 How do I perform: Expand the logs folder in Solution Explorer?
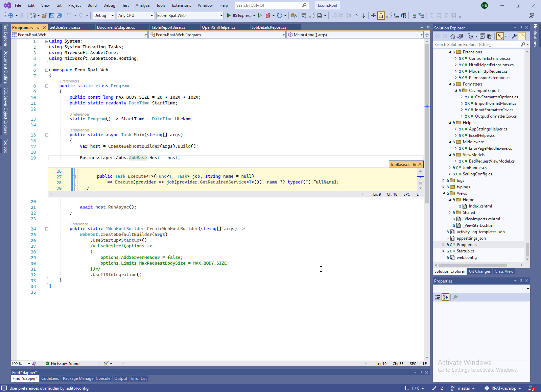443,180
